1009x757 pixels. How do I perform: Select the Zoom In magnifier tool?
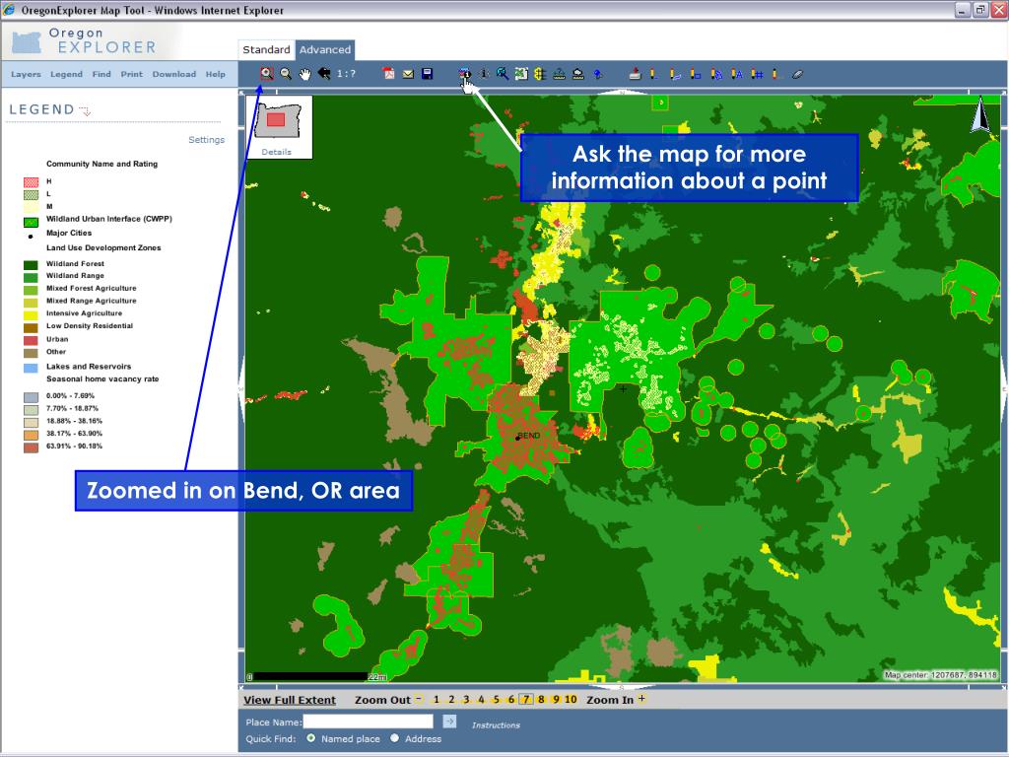[266, 74]
